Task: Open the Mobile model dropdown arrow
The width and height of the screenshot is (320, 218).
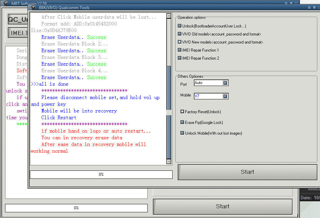Action: coord(225,96)
